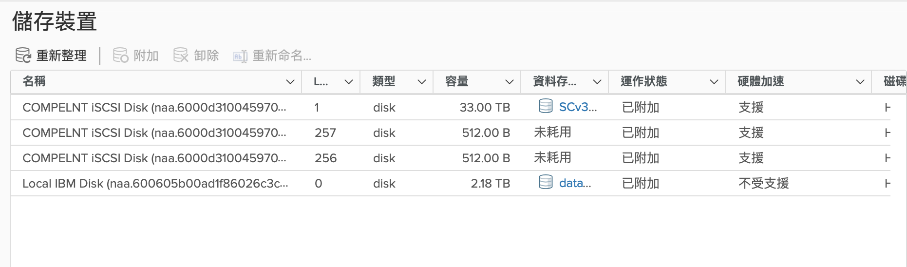Sort by the 運作狀態 column header

(644, 81)
